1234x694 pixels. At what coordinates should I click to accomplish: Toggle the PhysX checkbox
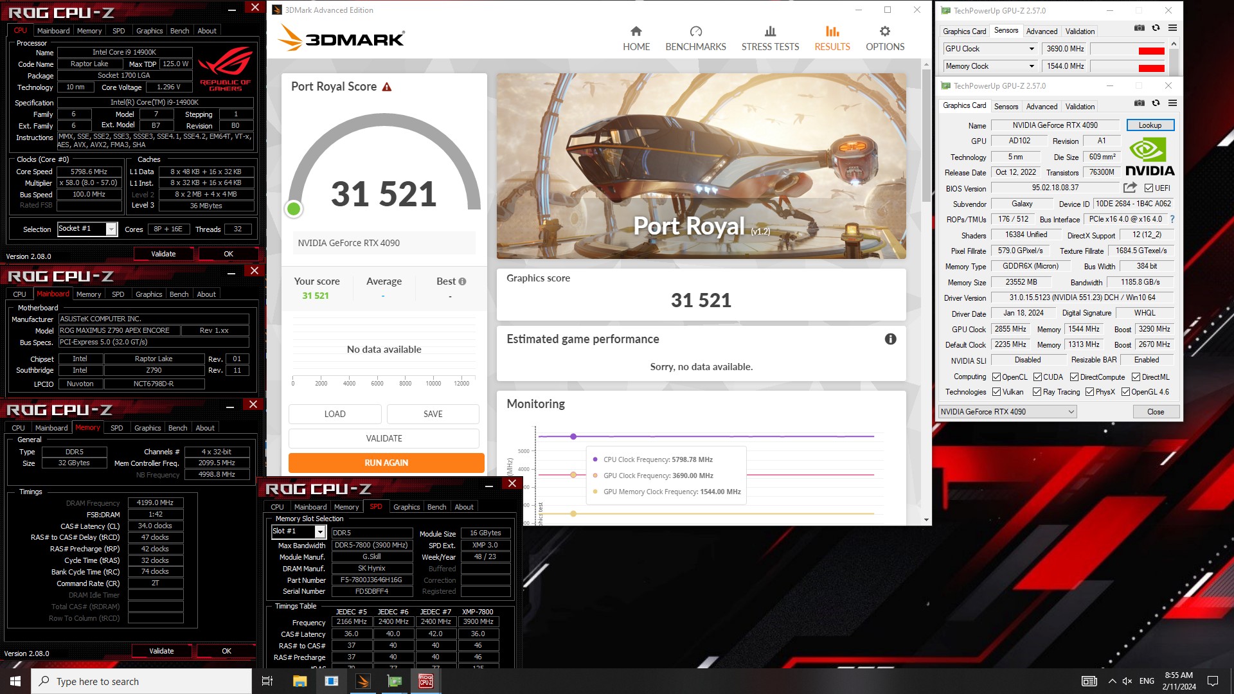[1089, 392]
